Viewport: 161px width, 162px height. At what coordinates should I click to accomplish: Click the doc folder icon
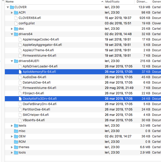pyautogui.click(x=16, y=29)
